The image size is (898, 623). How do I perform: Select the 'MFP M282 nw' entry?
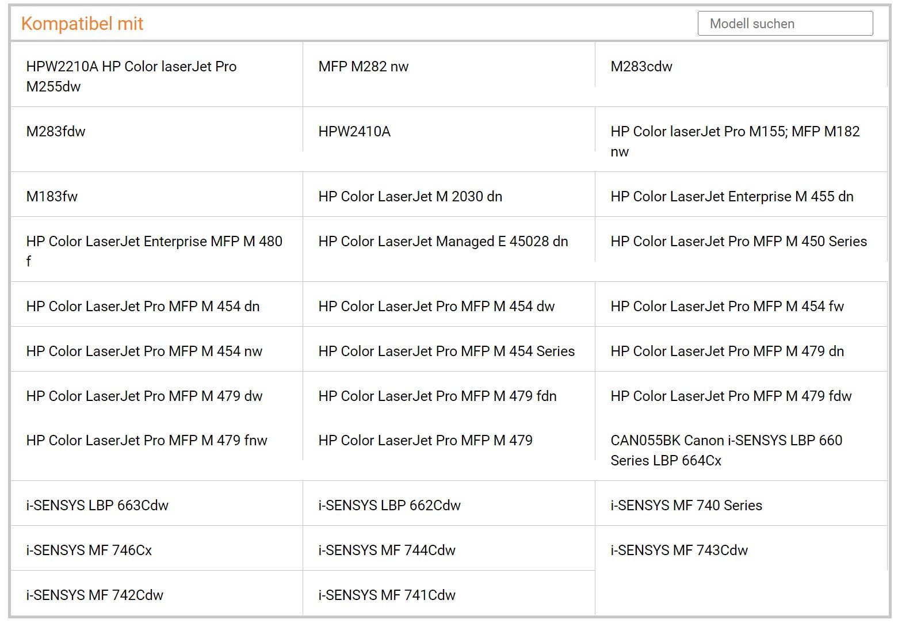click(x=363, y=67)
